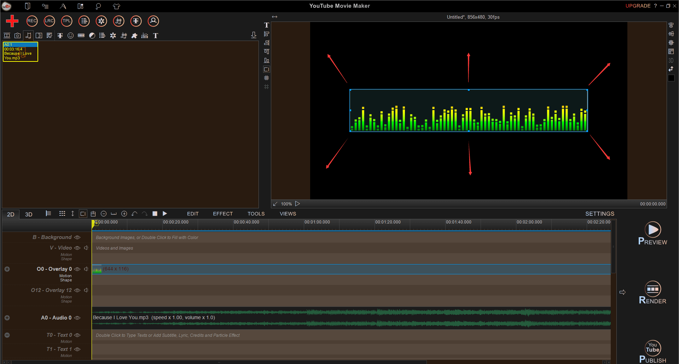Click Motion under O0 - Overlay 0

(65, 276)
